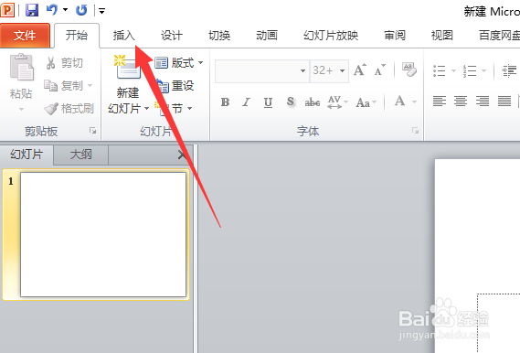
Task: Click the decrease list level icon
Action: [x=509, y=70]
